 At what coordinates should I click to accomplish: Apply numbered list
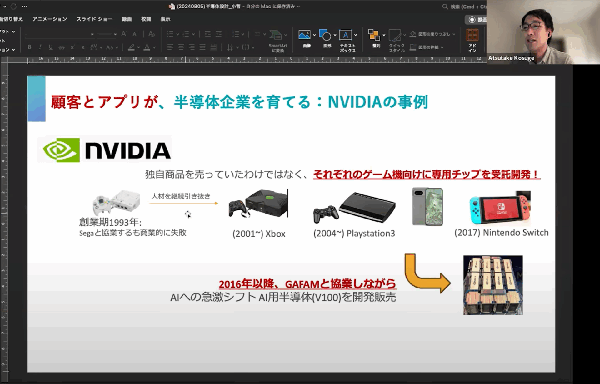pyautogui.click(x=186, y=34)
